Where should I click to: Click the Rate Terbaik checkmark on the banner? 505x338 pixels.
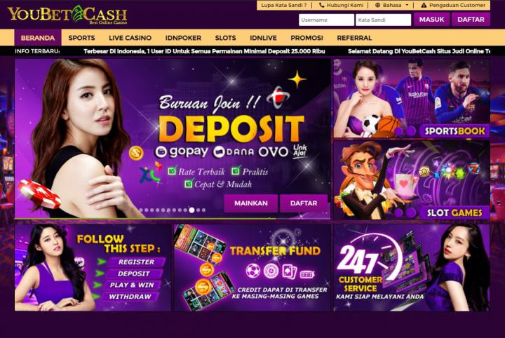tap(173, 170)
